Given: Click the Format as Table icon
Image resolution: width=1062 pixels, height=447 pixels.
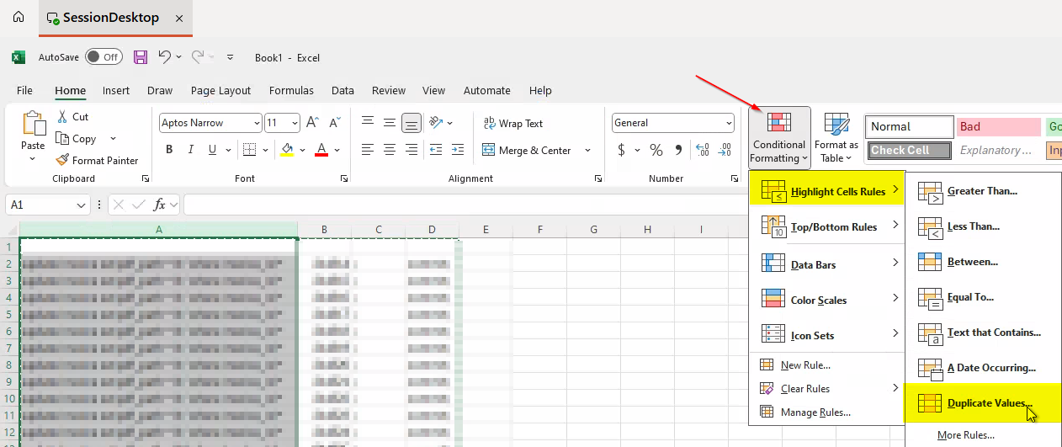Looking at the screenshot, I should pos(836,125).
